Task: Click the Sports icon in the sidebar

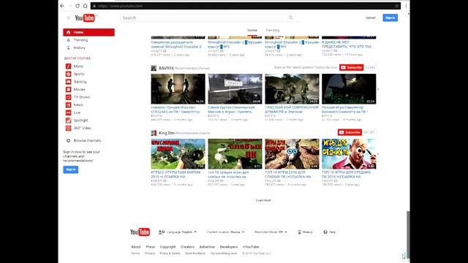Action: pyautogui.click(x=68, y=74)
